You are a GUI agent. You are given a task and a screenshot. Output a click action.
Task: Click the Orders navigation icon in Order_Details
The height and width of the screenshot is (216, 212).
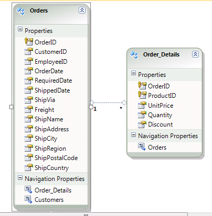click(142, 147)
